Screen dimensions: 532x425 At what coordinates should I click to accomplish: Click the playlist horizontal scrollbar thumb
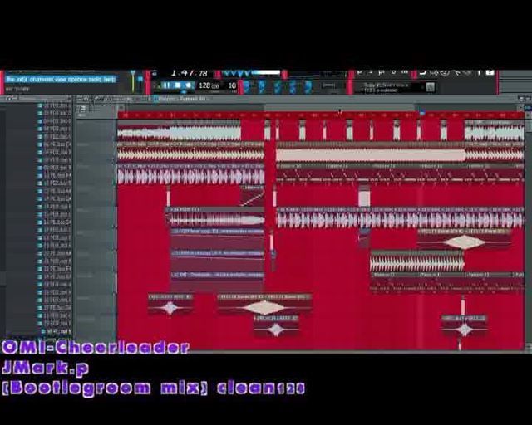coord(340,108)
